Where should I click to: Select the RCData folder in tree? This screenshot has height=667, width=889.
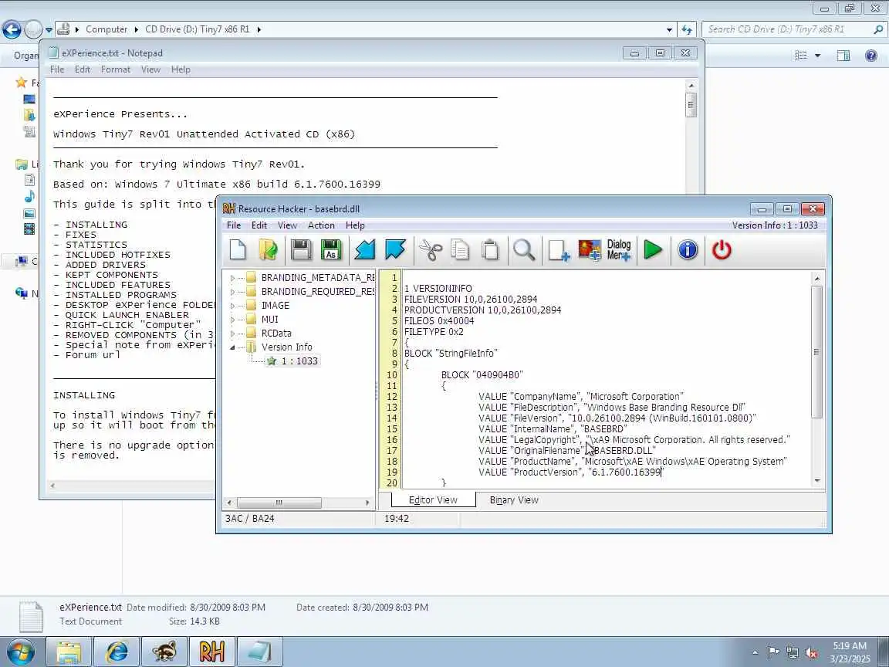[269, 333]
